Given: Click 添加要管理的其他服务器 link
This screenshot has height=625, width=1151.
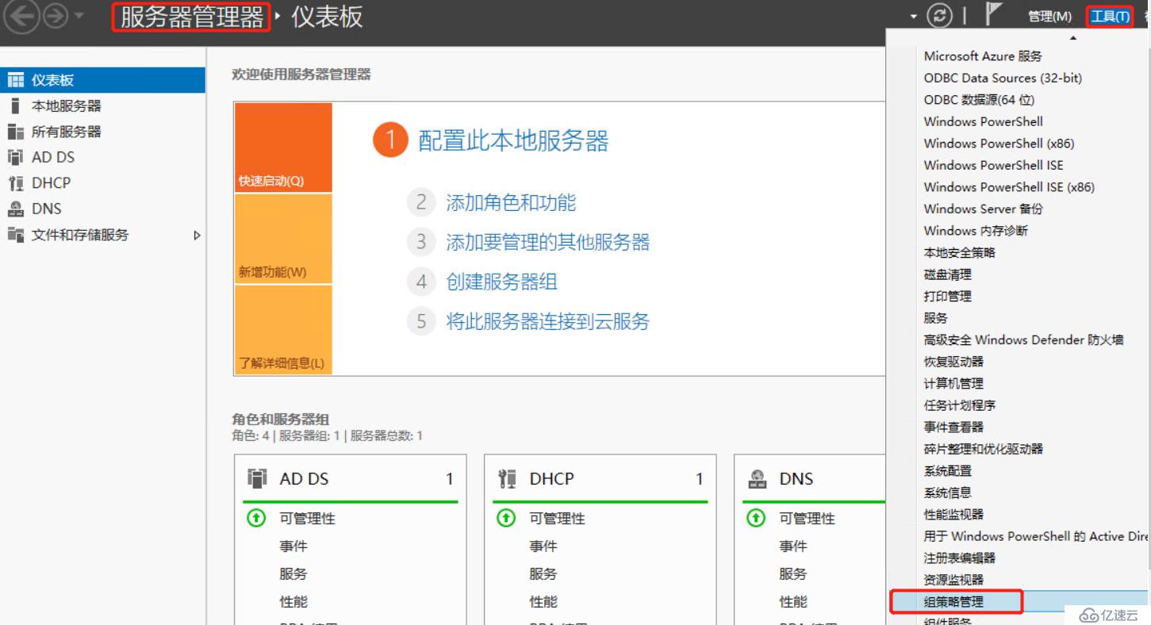Looking at the screenshot, I should click(x=548, y=242).
